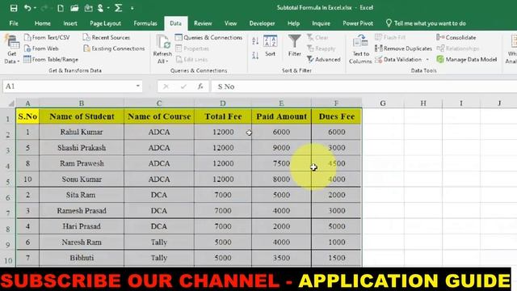Click Consolidate
Viewport: 517px width, 291px height.
pos(456,38)
